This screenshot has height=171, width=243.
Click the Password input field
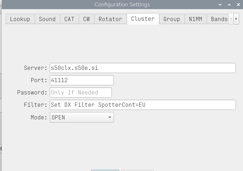(x=81, y=93)
